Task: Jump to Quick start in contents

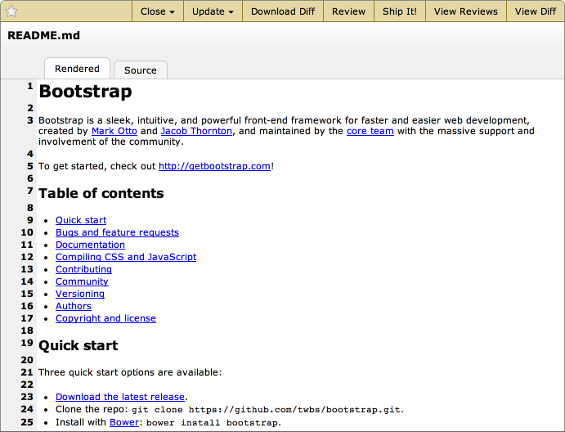Action: [81, 220]
